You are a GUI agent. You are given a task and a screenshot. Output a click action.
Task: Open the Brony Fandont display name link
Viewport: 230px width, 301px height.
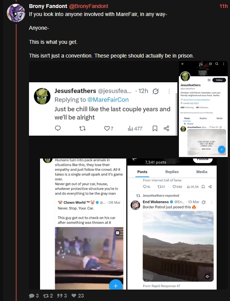tap(48, 6)
